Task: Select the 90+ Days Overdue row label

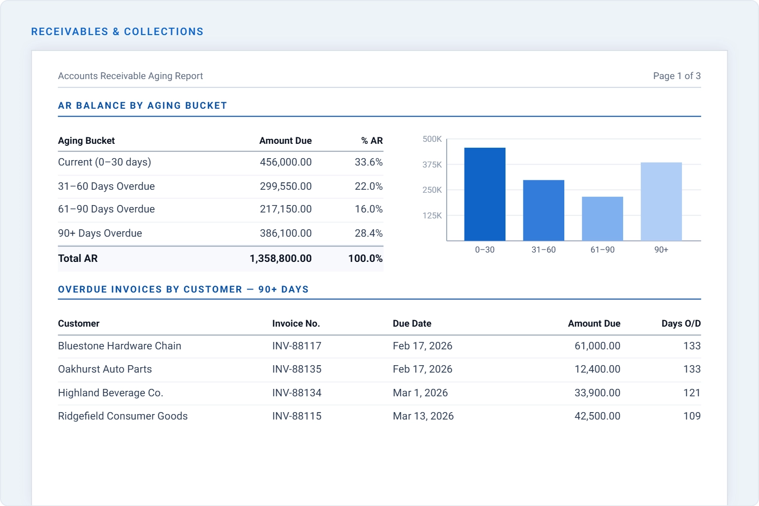Action: [x=100, y=233]
